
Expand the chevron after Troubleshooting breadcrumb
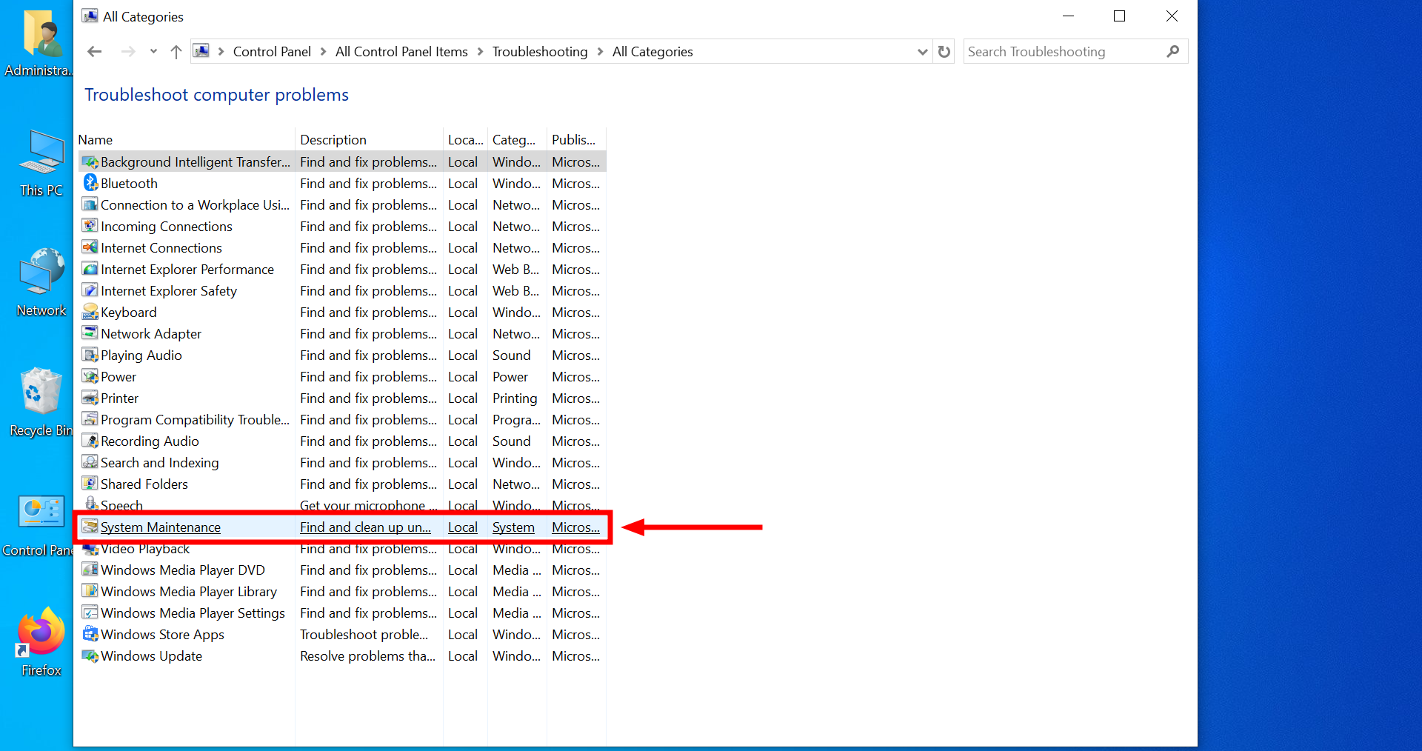pos(600,52)
